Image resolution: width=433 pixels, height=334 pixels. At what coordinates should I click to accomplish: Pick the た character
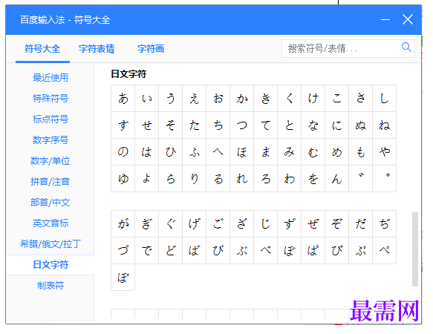click(194, 125)
